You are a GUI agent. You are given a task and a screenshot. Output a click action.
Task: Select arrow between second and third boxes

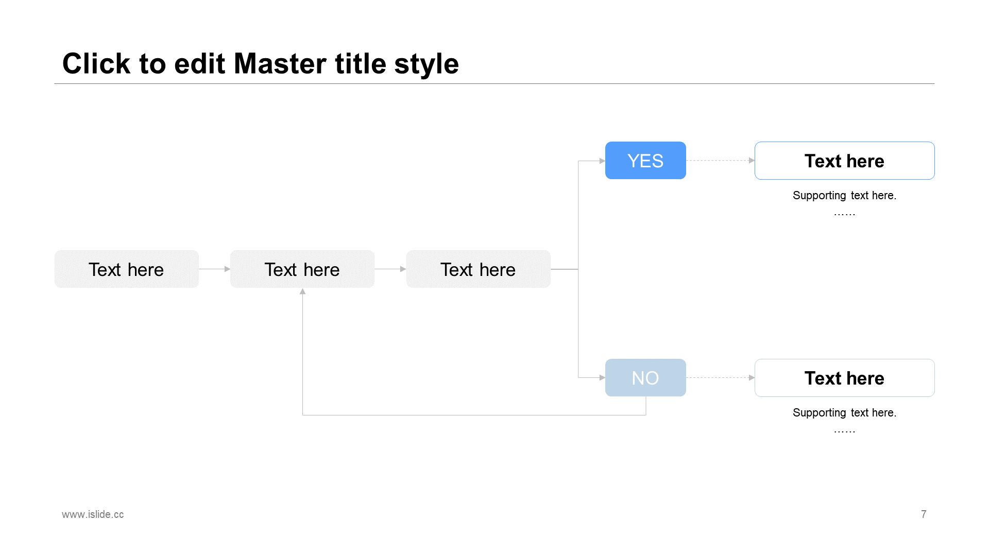click(x=390, y=269)
